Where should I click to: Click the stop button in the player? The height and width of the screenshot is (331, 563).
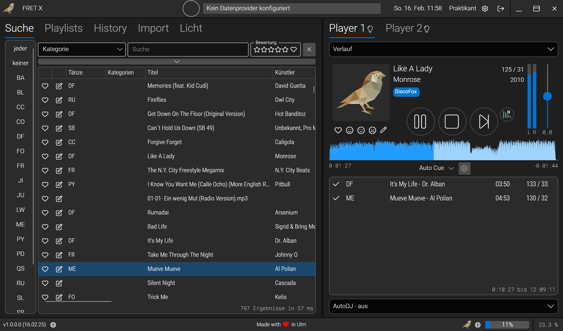point(452,121)
